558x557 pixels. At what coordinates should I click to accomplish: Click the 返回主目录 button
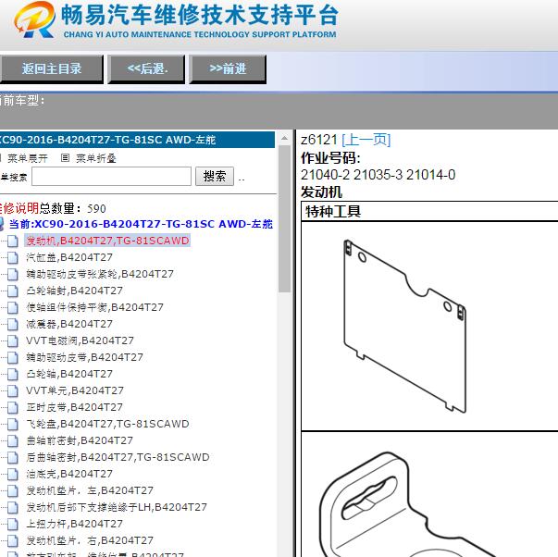(51, 68)
